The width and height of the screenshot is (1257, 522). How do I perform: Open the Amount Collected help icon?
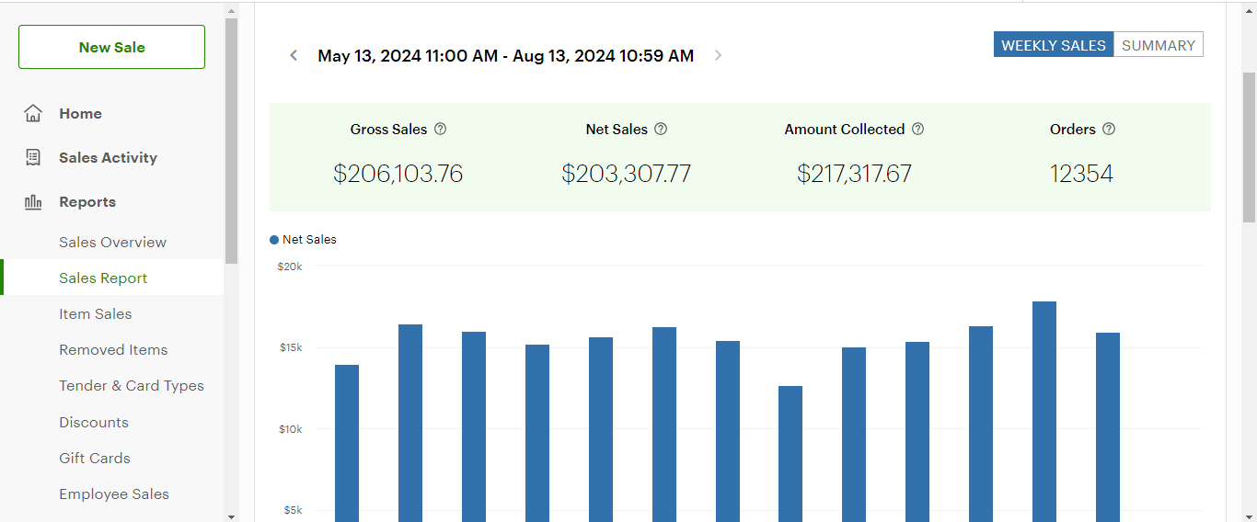pyautogui.click(x=917, y=130)
